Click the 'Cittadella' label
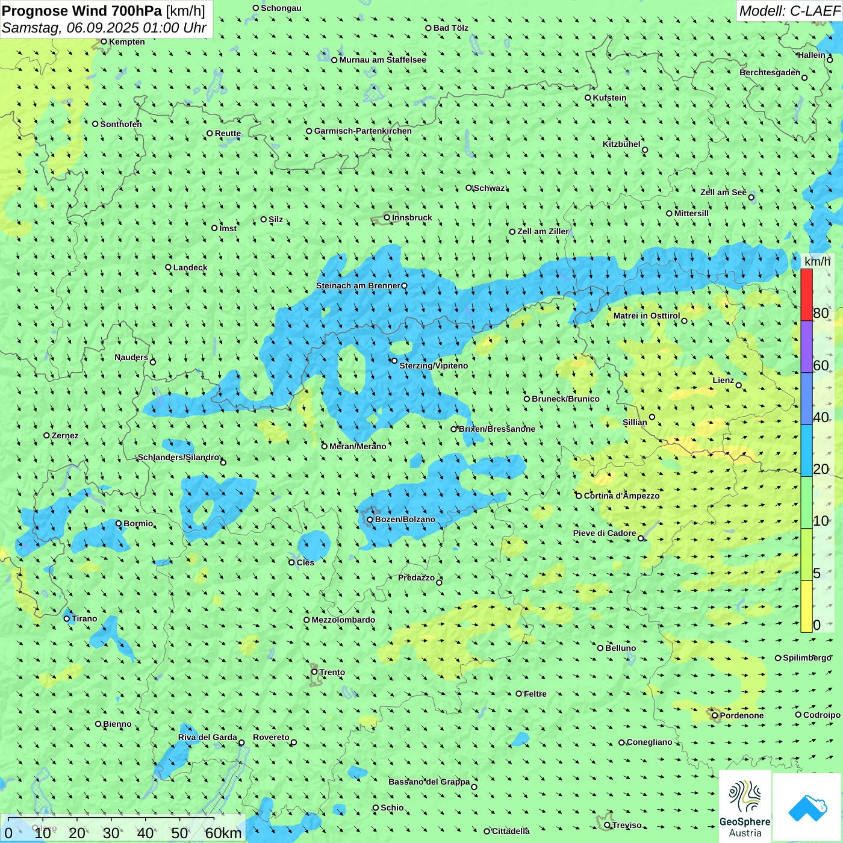 511,831
